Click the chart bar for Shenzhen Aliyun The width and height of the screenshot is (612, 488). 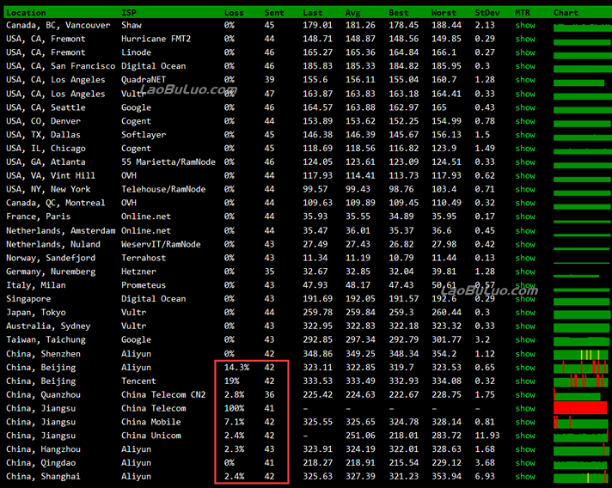(x=581, y=355)
